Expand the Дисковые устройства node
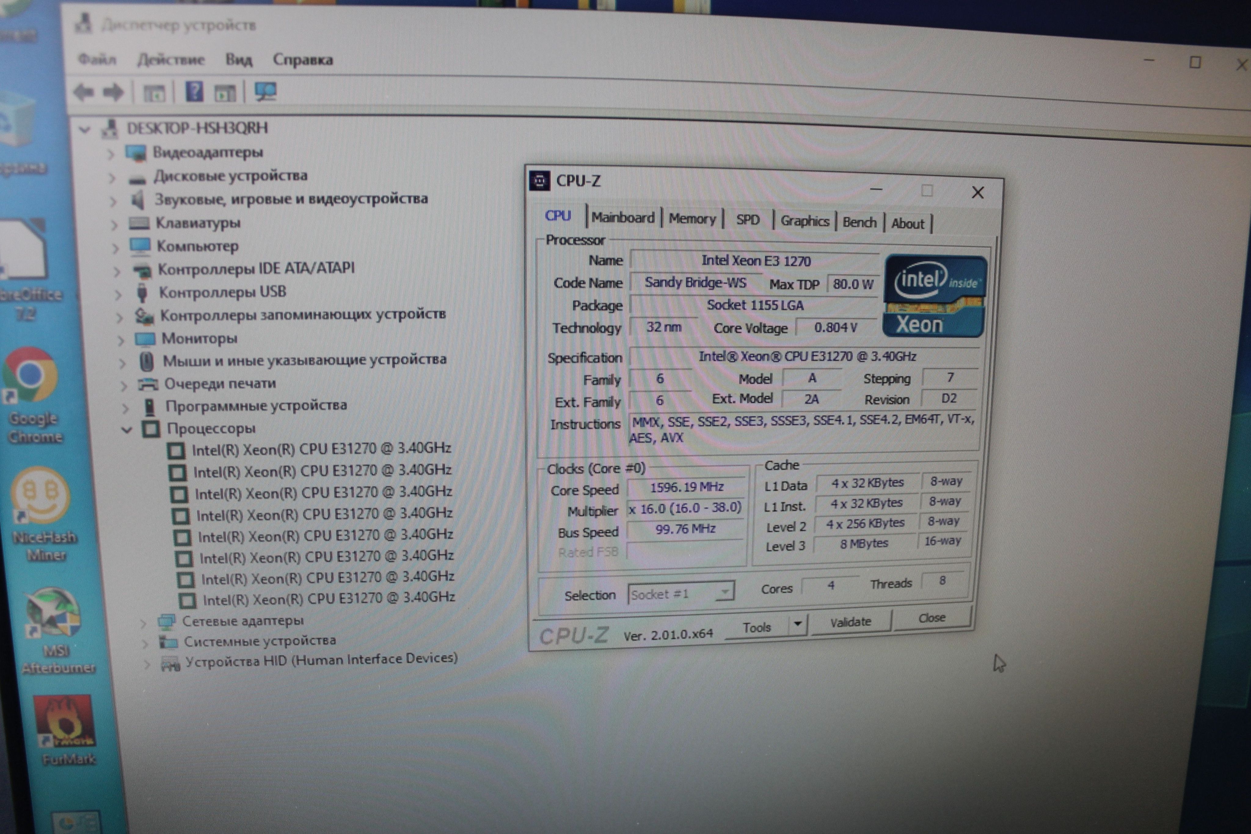 (x=112, y=178)
